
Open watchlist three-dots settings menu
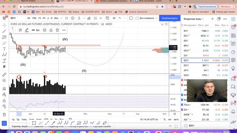(x=225, y=19)
